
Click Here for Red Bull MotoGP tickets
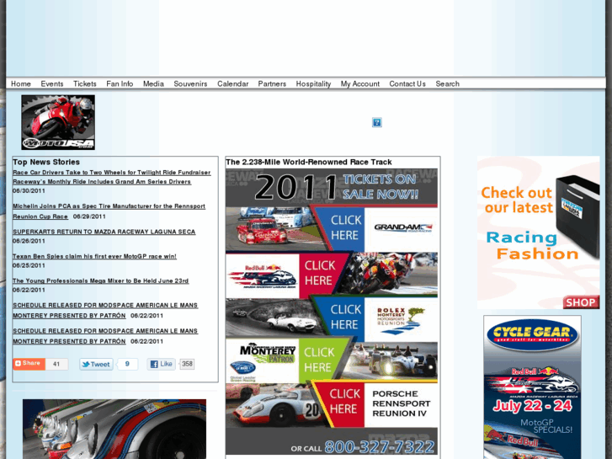320,273
